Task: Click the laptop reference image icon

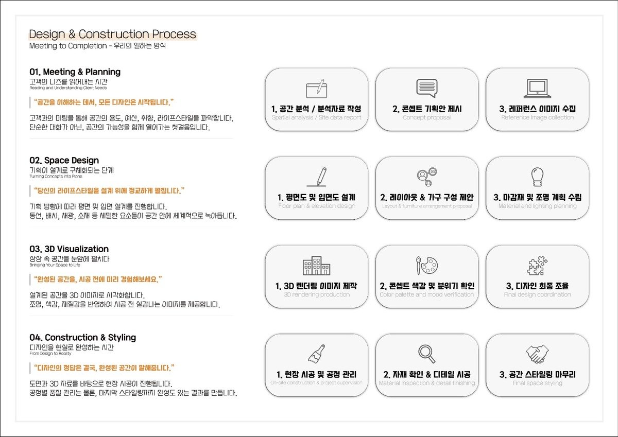Action: point(537,89)
